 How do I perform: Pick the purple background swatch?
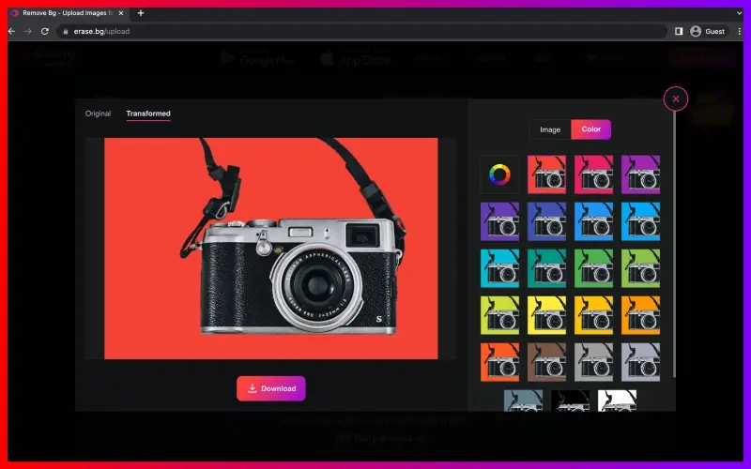640,174
